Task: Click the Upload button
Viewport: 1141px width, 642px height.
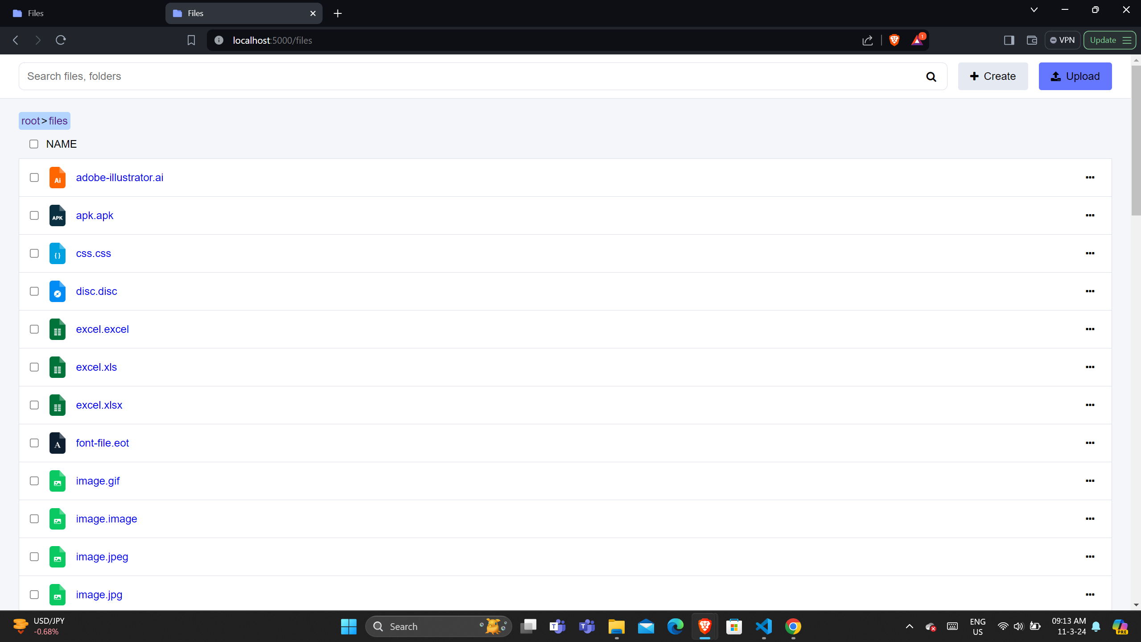Action: point(1075,76)
